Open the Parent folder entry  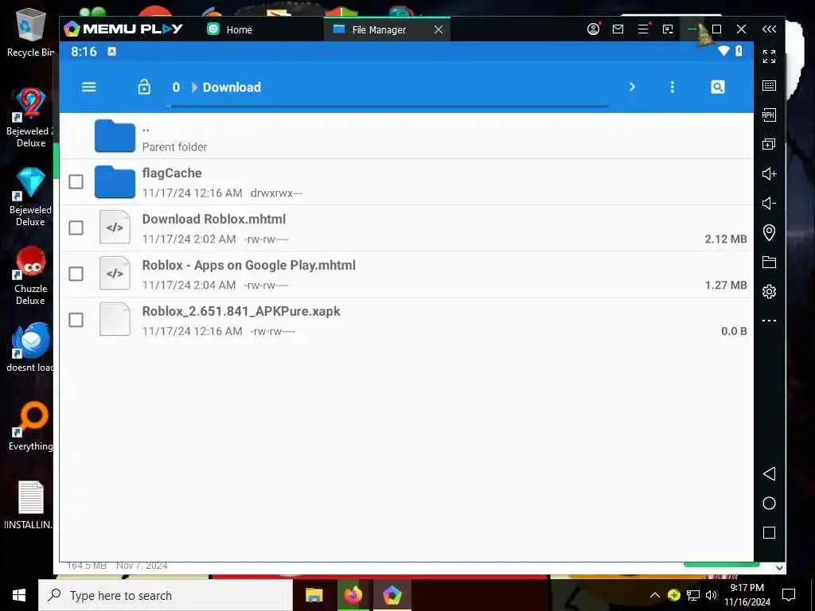point(407,136)
